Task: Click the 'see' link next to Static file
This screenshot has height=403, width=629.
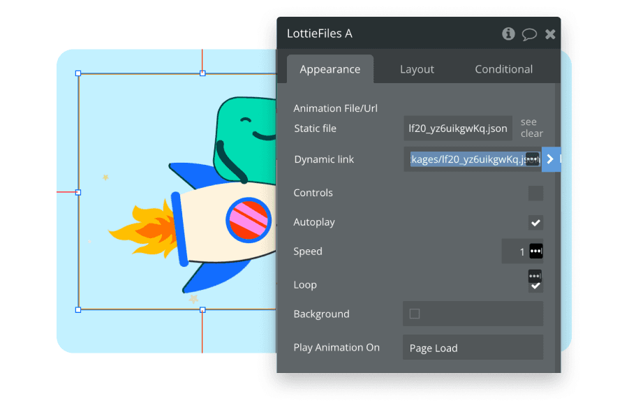Action: (x=528, y=122)
